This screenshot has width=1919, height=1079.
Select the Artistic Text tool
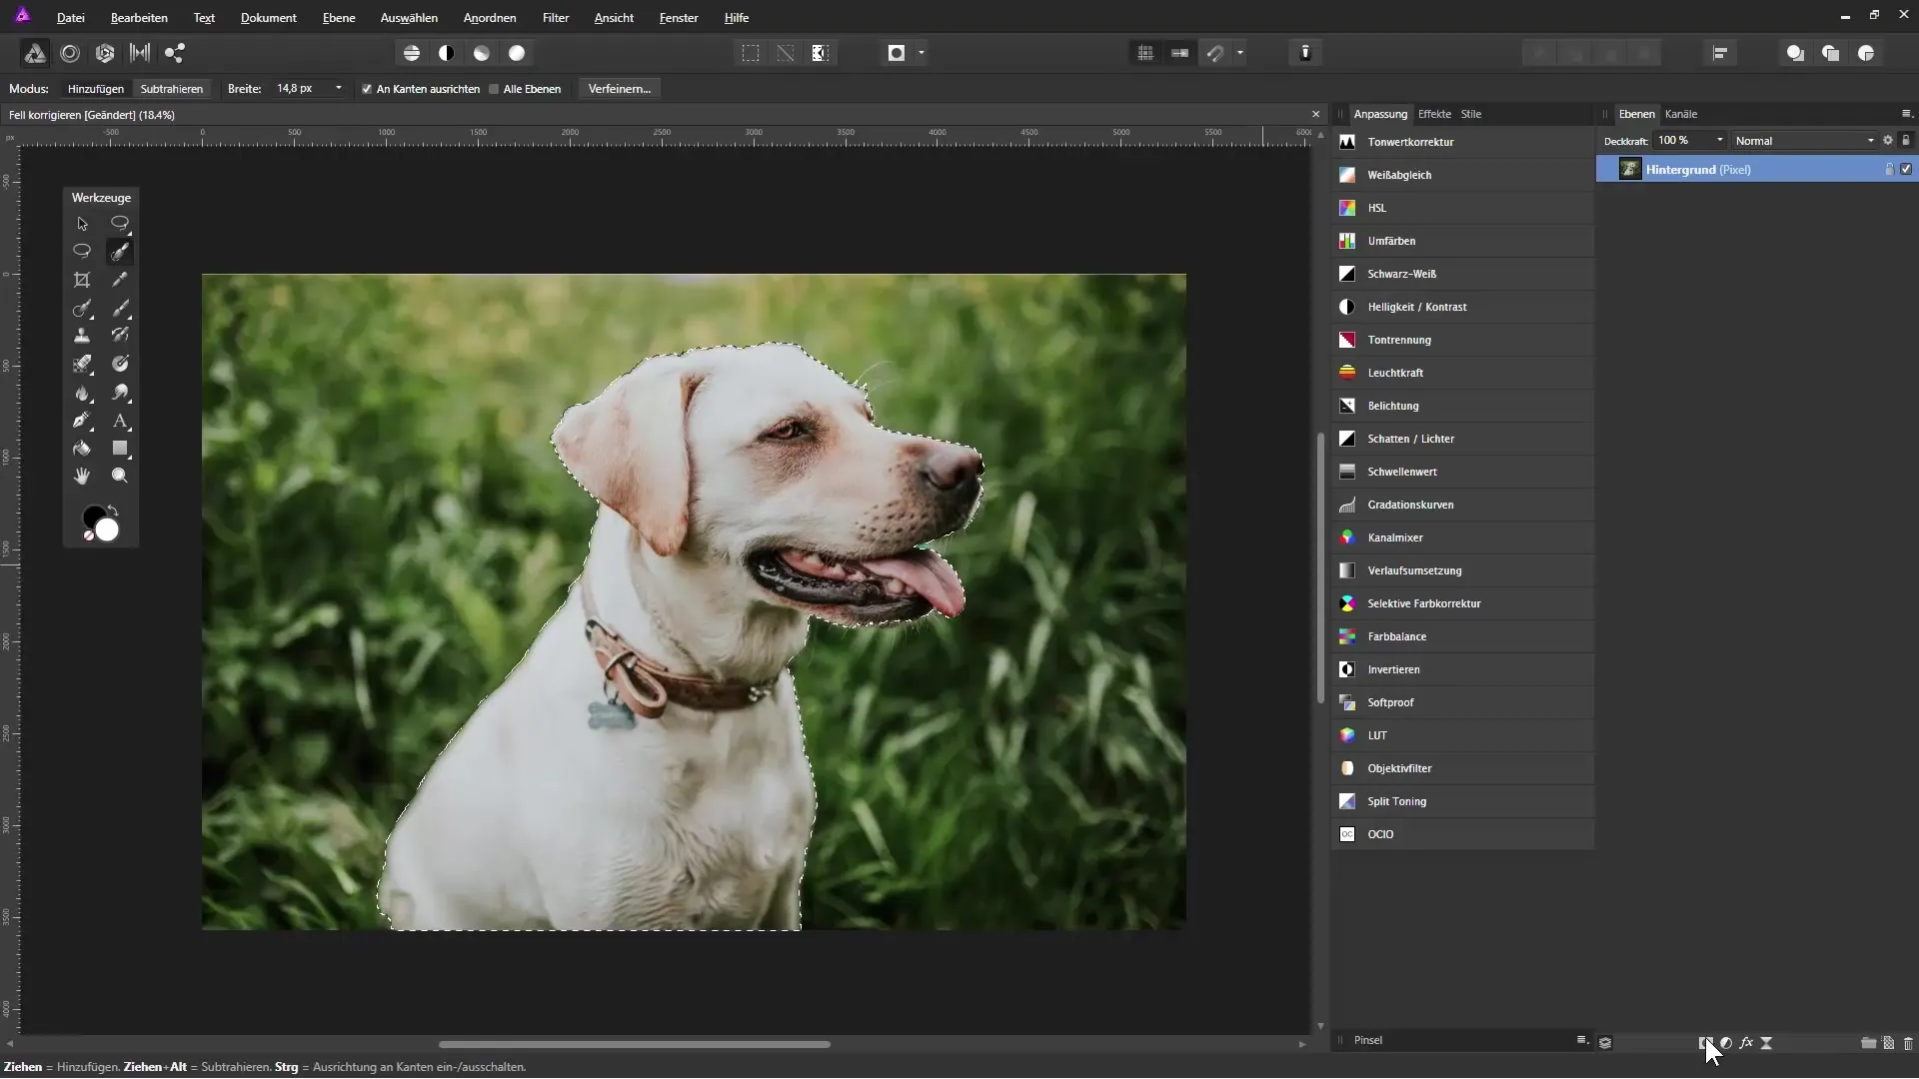pyautogui.click(x=120, y=421)
